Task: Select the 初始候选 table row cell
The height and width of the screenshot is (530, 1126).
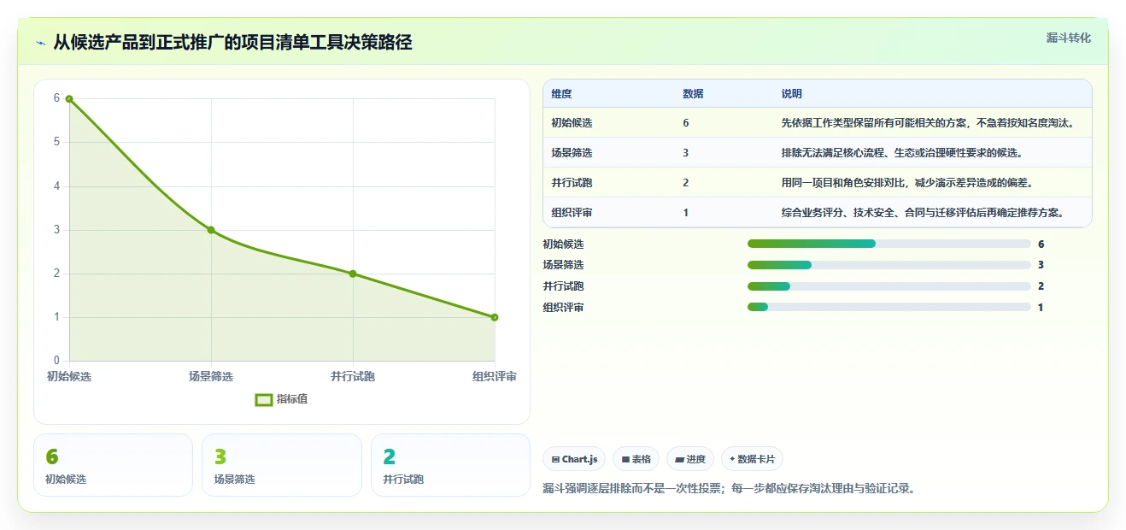Action: pos(572,123)
